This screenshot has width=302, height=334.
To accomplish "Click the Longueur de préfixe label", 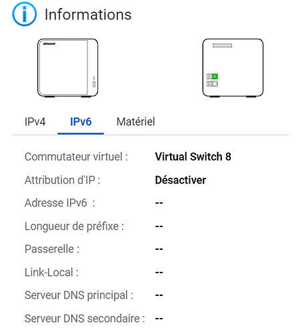I will click(x=74, y=226).
